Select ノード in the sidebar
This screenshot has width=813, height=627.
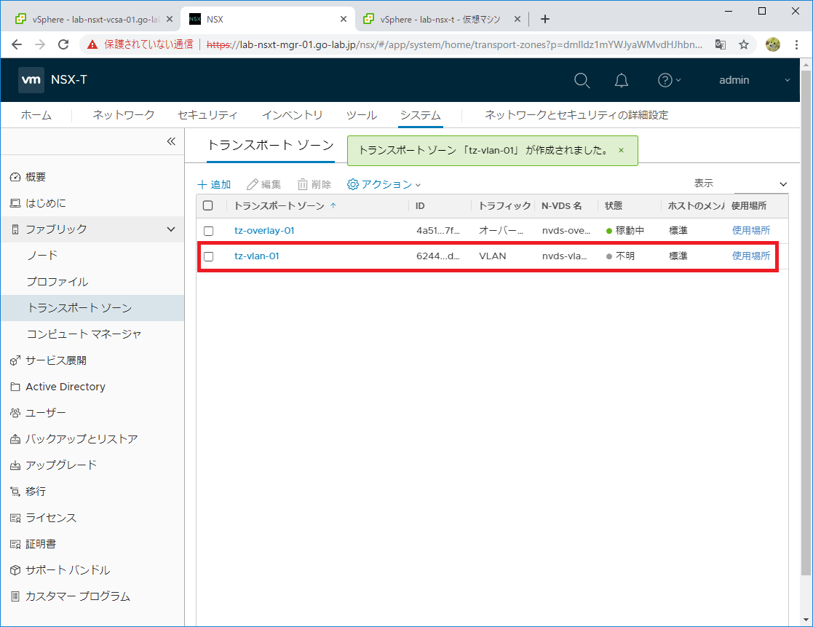click(x=92, y=255)
